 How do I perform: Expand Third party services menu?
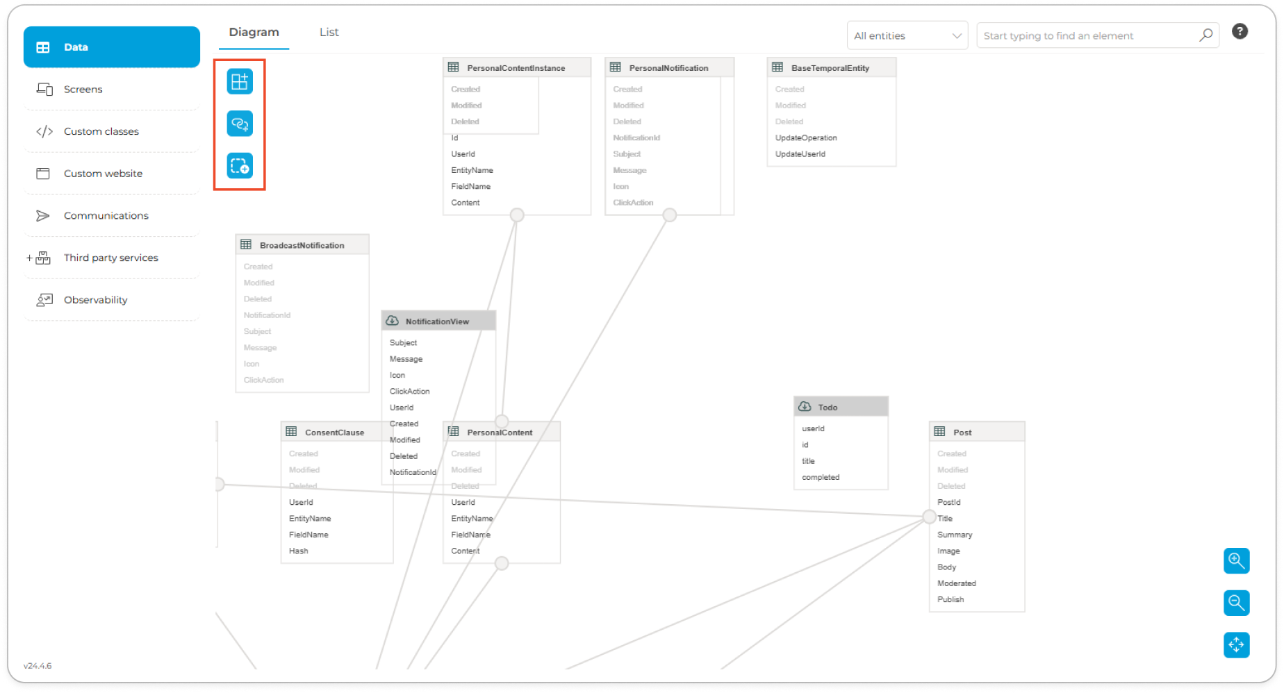[x=110, y=258]
